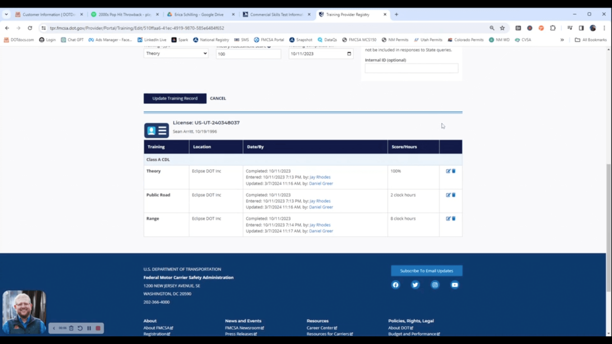This screenshot has width=612, height=344.
Task: Edit the Public Road training record
Action: [x=448, y=195]
